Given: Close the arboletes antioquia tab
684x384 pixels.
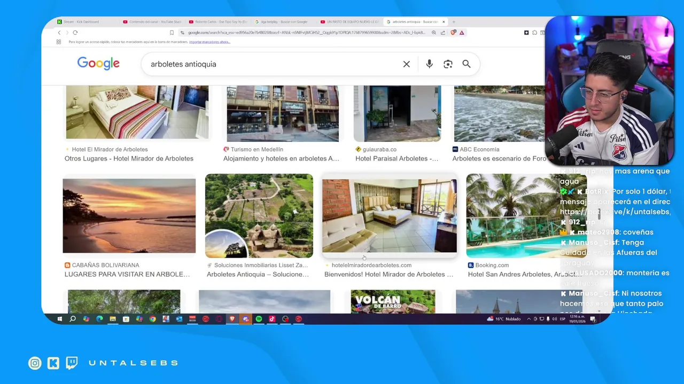Looking at the screenshot, I should [444, 22].
